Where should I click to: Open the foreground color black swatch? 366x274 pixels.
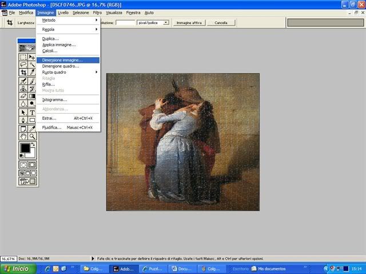[25, 148]
